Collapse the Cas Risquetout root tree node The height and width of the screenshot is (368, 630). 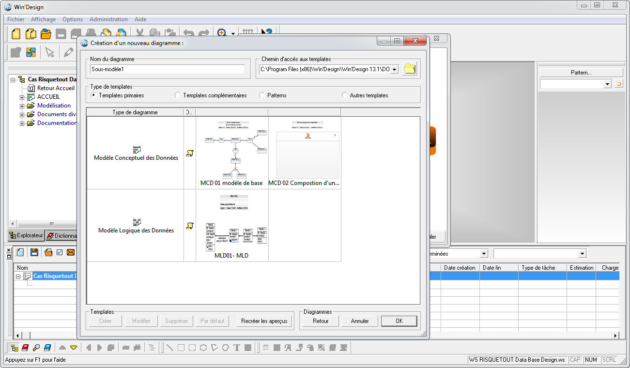pyautogui.click(x=13, y=79)
